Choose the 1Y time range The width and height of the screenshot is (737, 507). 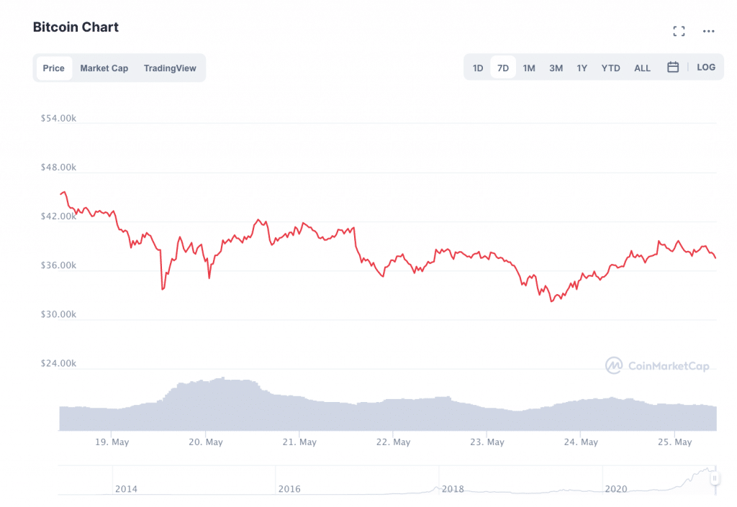tap(582, 68)
